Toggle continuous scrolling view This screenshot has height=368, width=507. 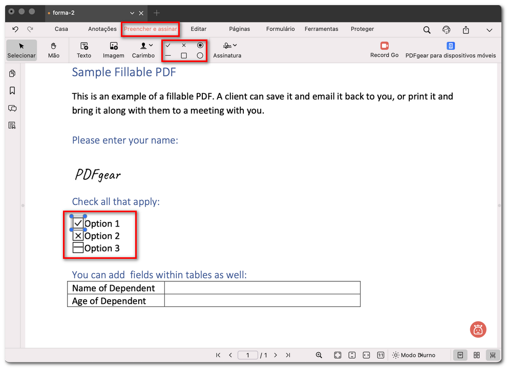[x=493, y=355]
